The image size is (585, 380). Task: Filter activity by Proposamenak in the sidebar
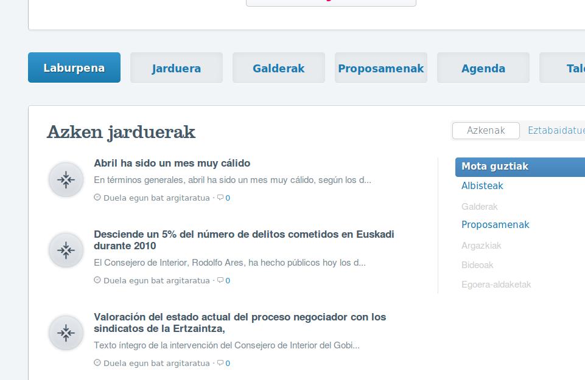click(x=496, y=225)
